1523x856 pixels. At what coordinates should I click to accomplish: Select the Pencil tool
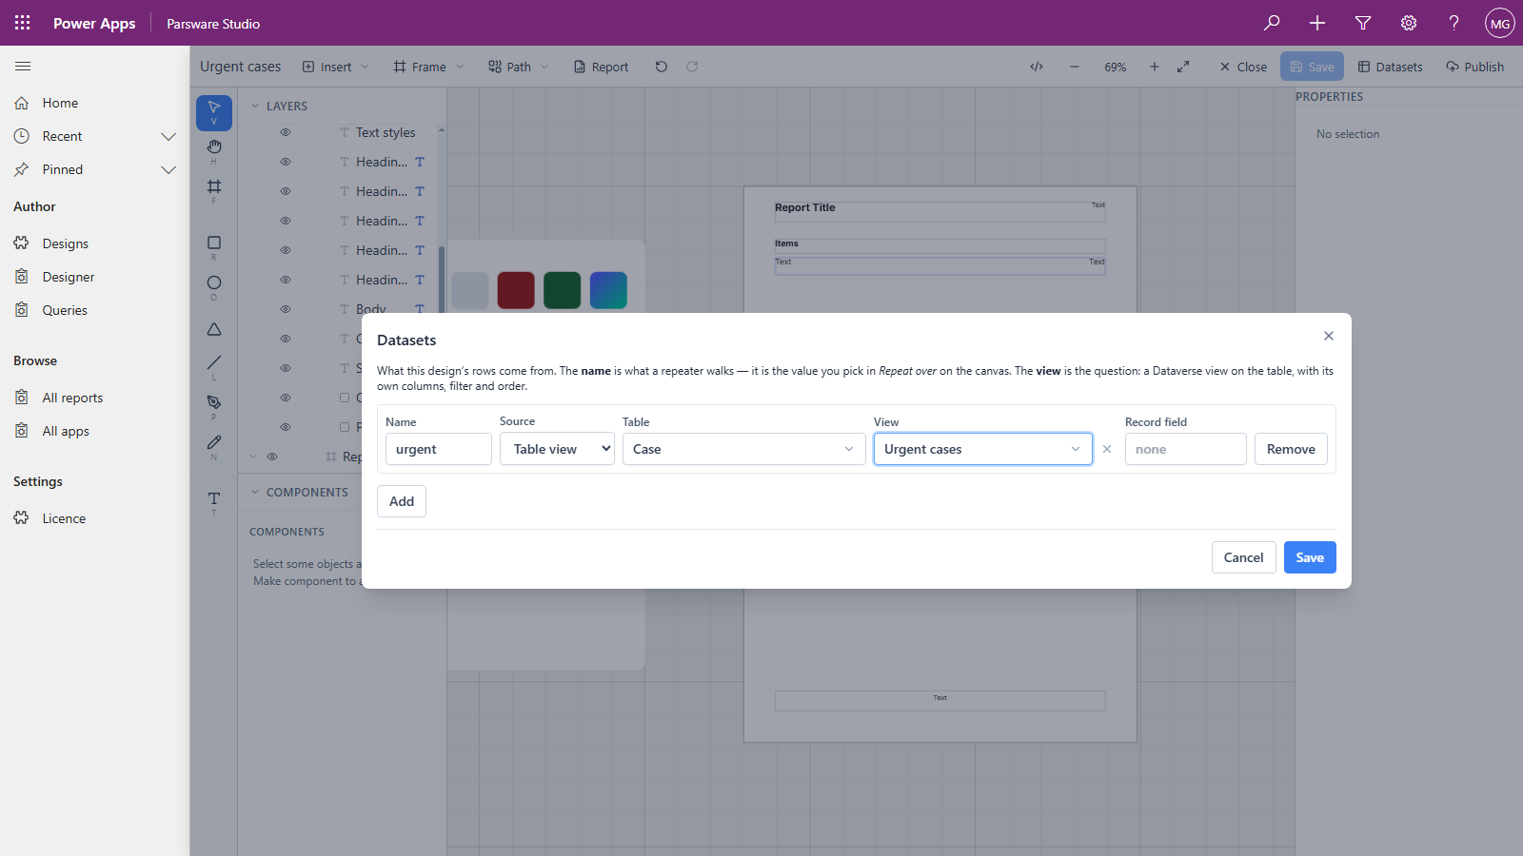pyautogui.click(x=214, y=445)
